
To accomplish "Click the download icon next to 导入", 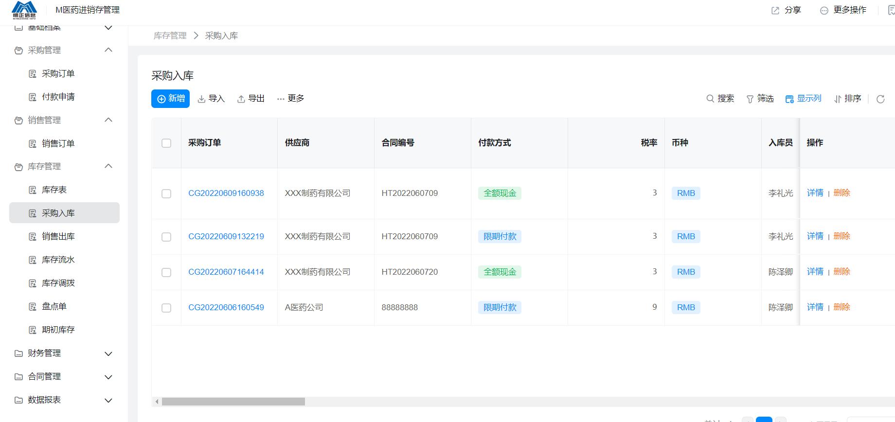I will [x=201, y=99].
